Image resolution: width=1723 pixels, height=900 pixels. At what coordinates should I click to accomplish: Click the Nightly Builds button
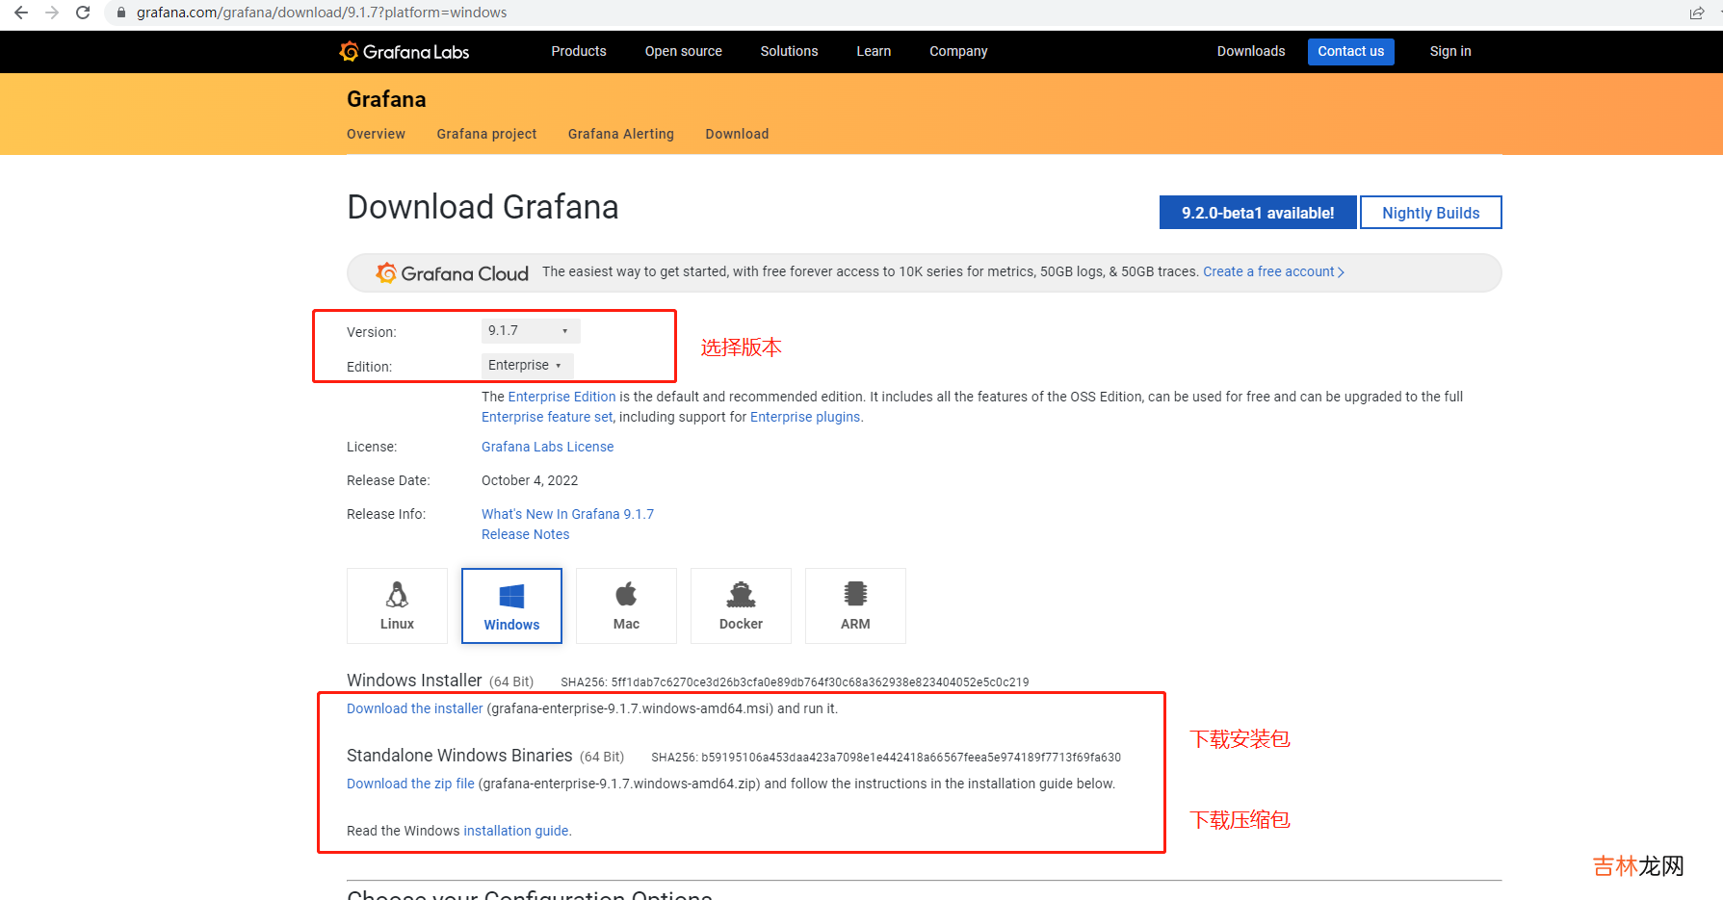[1431, 213]
